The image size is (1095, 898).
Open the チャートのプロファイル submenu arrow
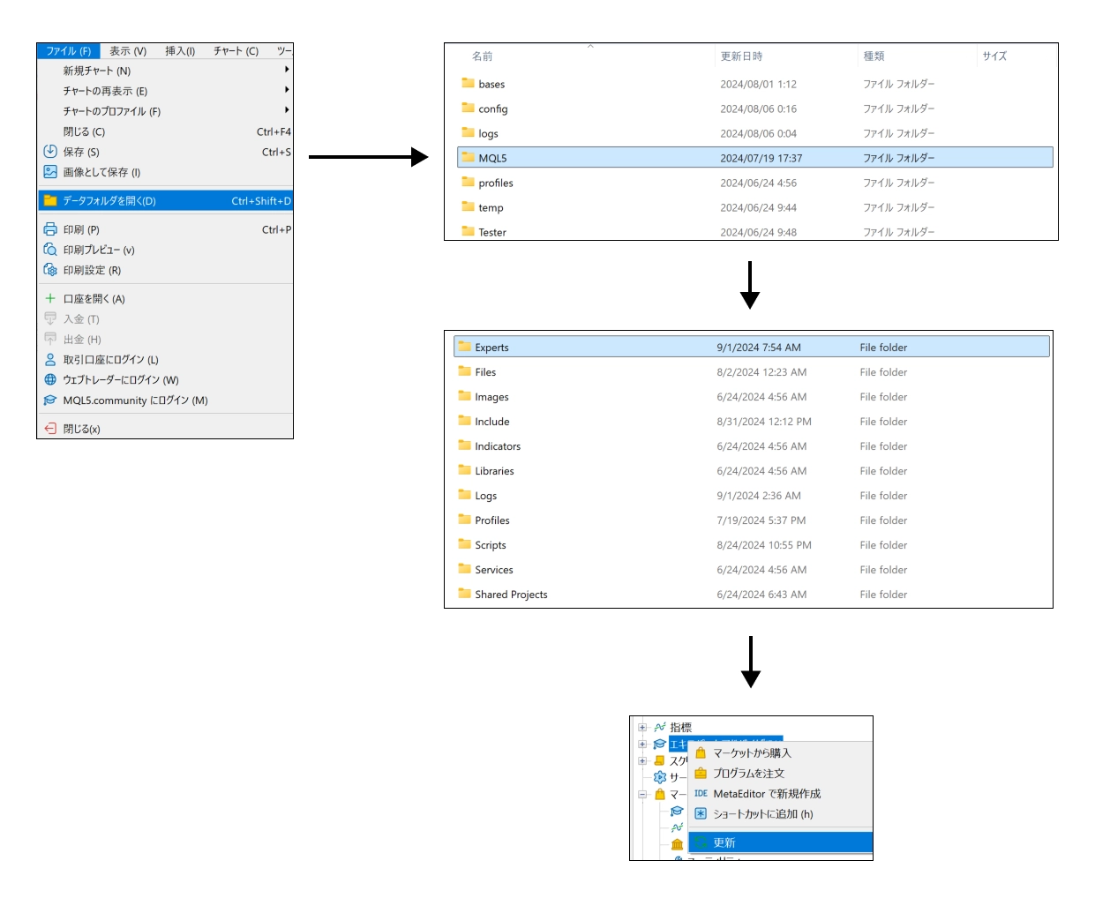click(287, 110)
